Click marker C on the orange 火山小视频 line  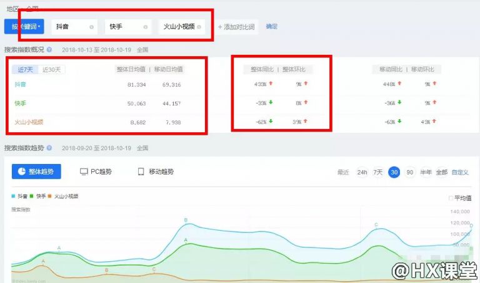click(x=154, y=269)
